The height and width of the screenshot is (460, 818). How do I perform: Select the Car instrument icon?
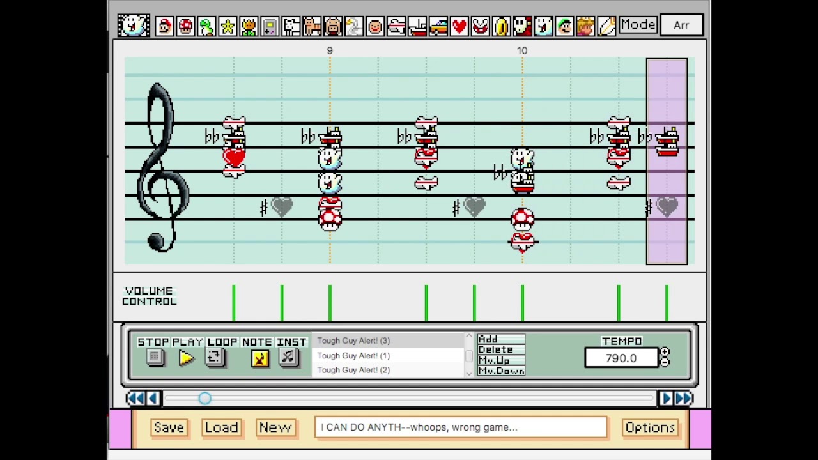coord(438,26)
